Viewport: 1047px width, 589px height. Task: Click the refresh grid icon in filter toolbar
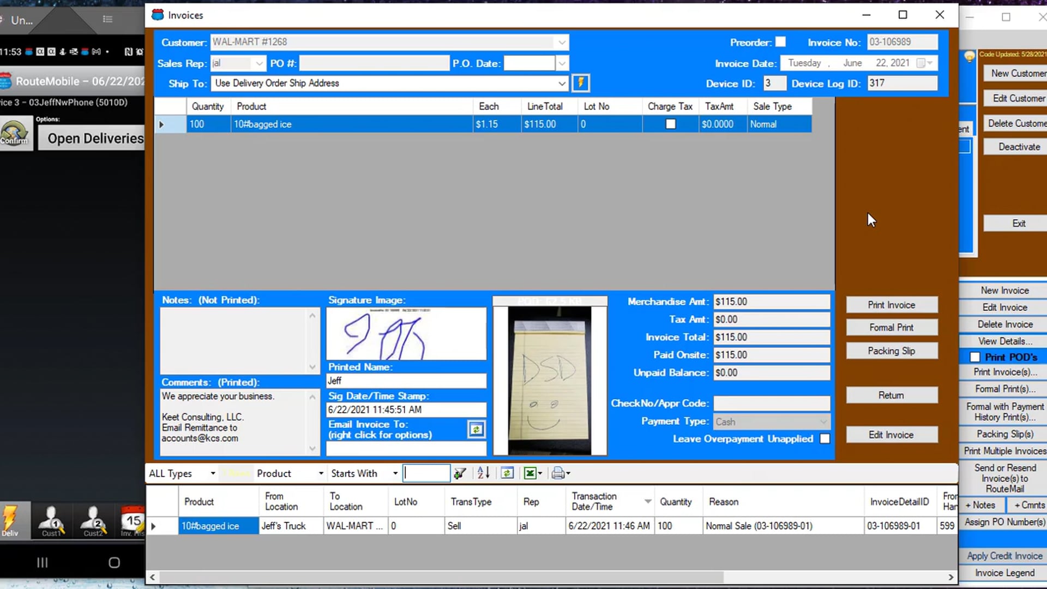click(507, 473)
